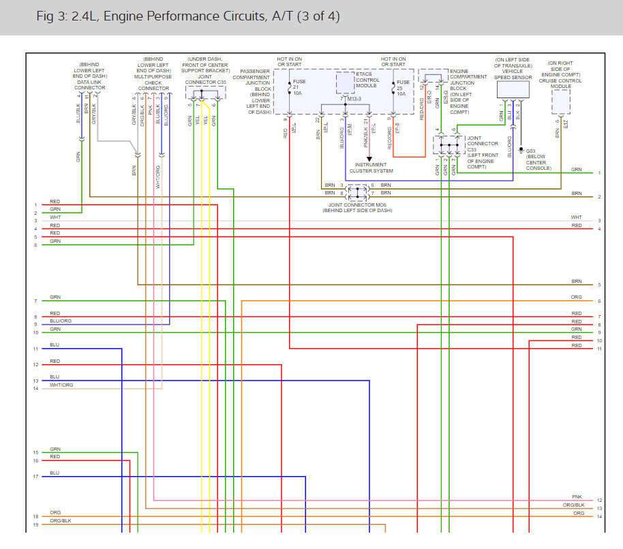The width and height of the screenshot is (623, 549).
Task: Click the arrowhead above INSTRUMENT CLUSTER SYSTEM
Action: [369, 159]
